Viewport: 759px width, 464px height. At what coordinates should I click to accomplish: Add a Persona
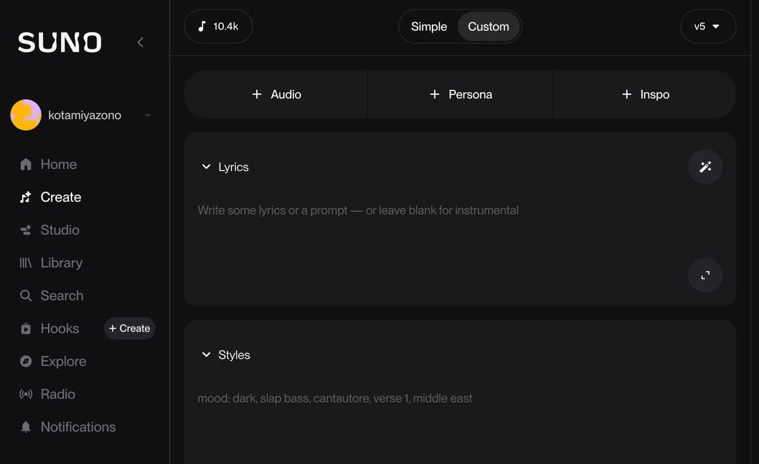click(460, 94)
